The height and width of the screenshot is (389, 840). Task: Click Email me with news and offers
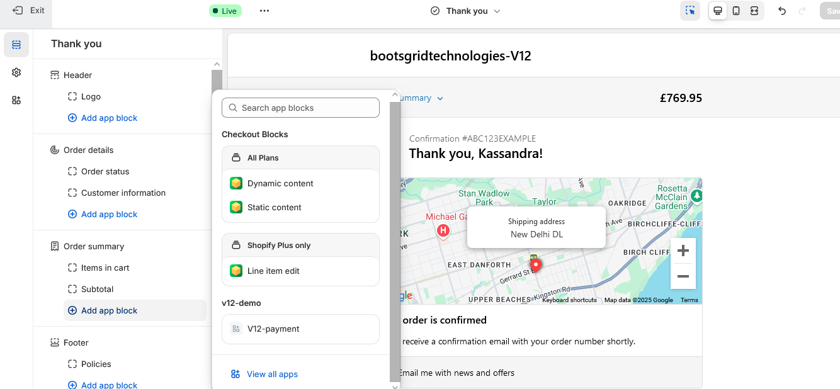click(x=457, y=373)
